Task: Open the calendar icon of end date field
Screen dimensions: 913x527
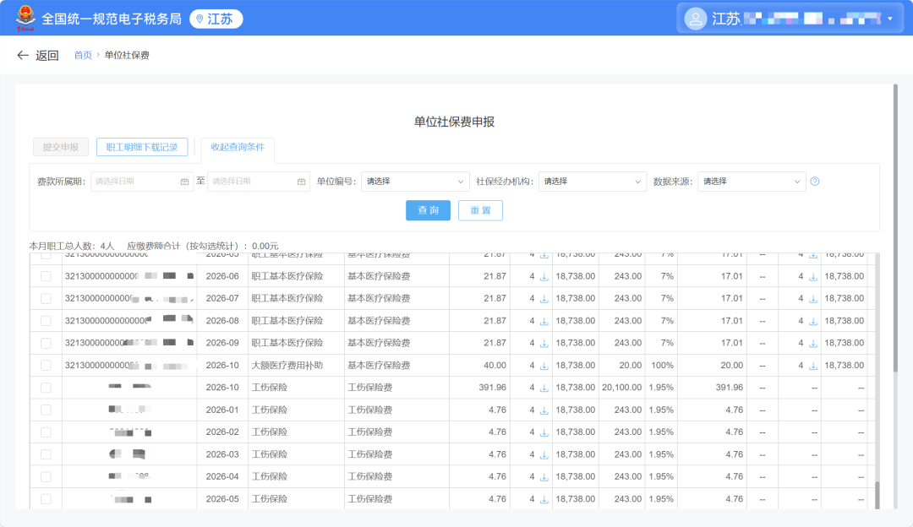Action: click(x=301, y=182)
